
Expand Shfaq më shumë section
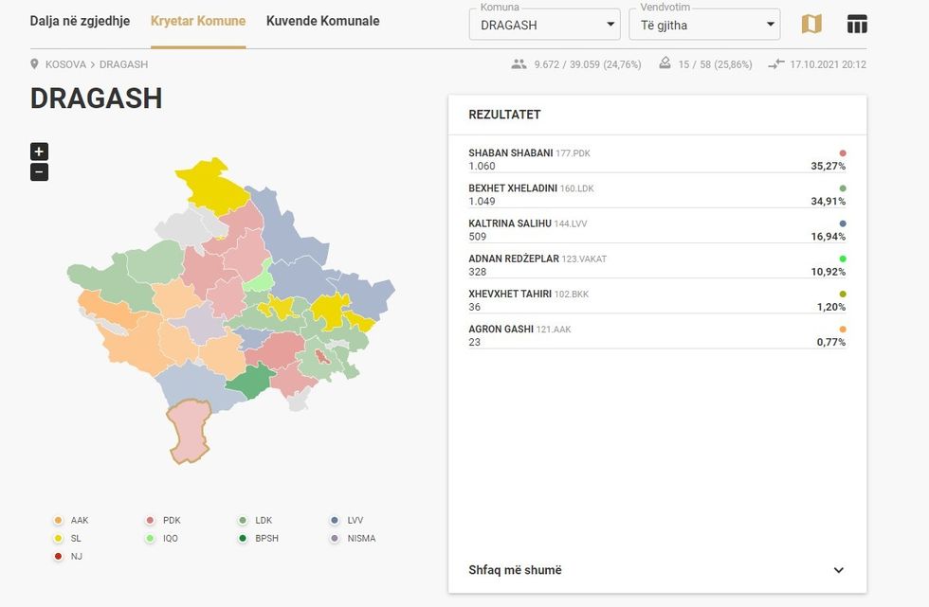(656, 570)
